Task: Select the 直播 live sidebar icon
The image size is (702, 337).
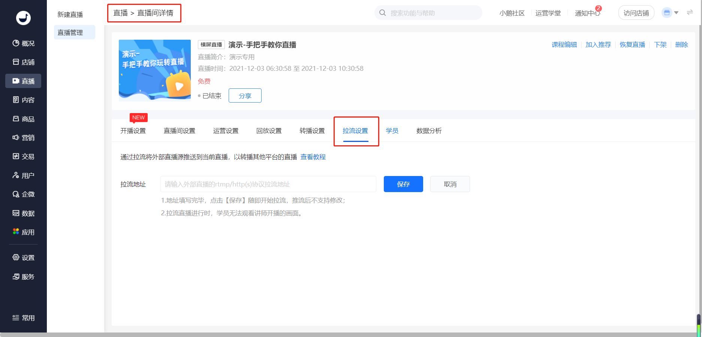Action: click(x=16, y=81)
